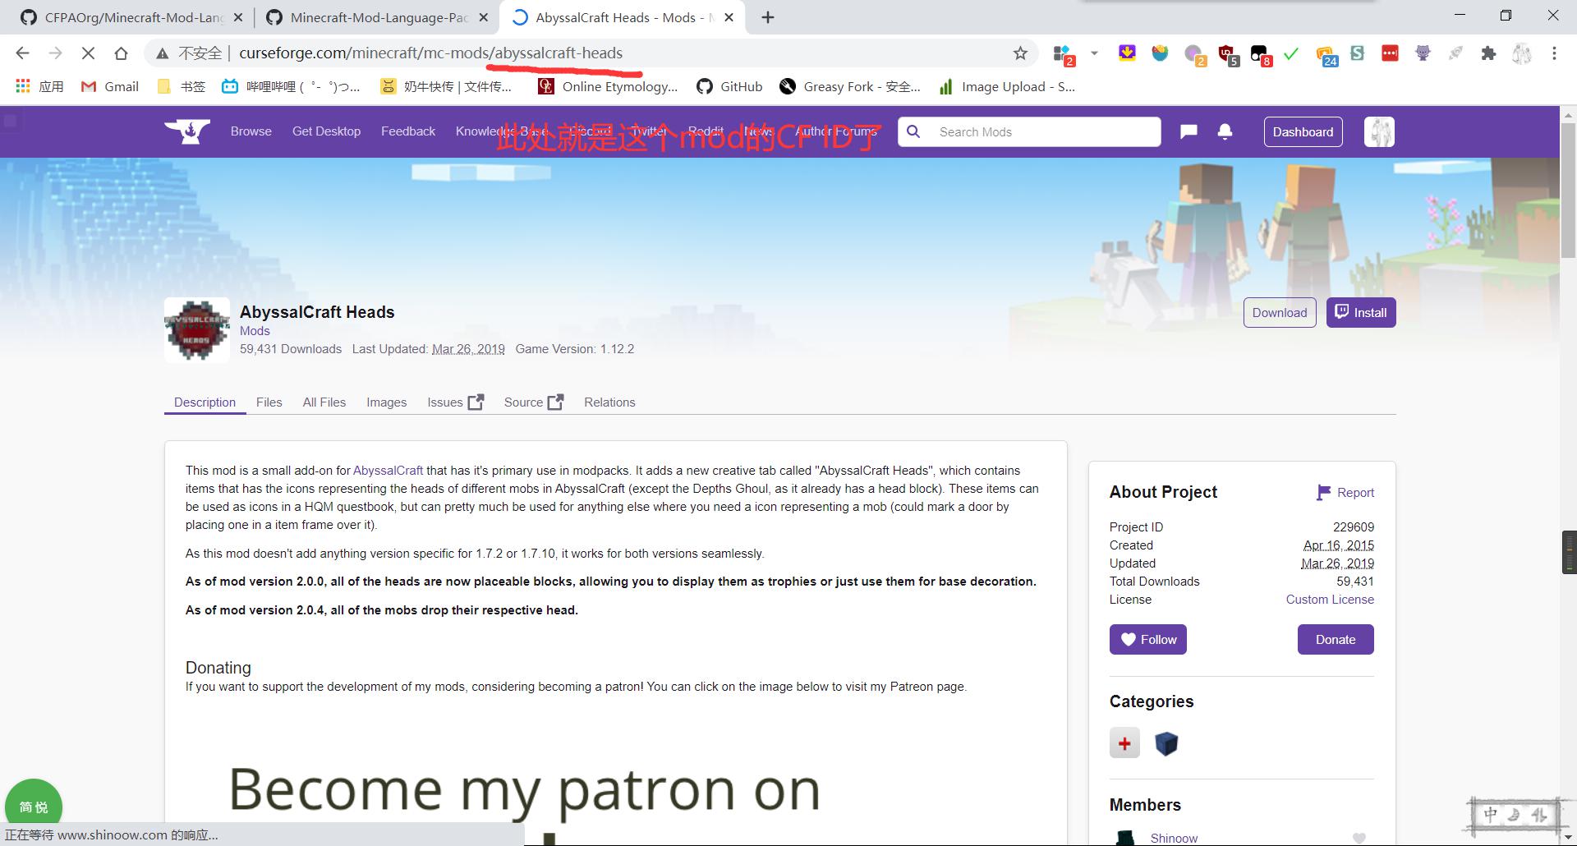Open the chat messages icon
This screenshot has width=1577, height=846.
pyautogui.click(x=1188, y=131)
